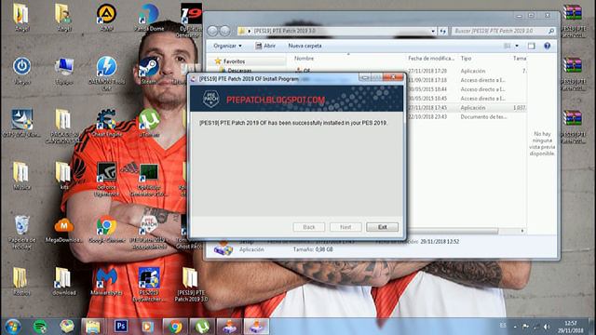
Task: Open the Windows Start menu
Action: click(13, 327)
